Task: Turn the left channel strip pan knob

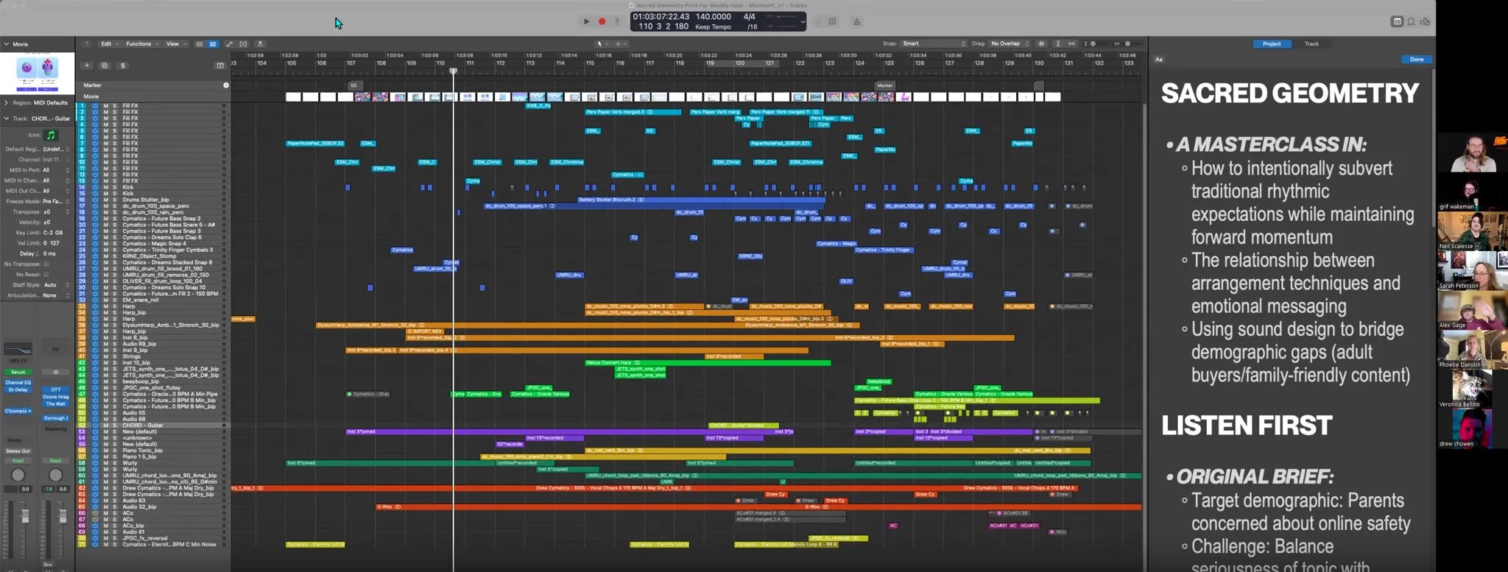Action: click(18, 475)
